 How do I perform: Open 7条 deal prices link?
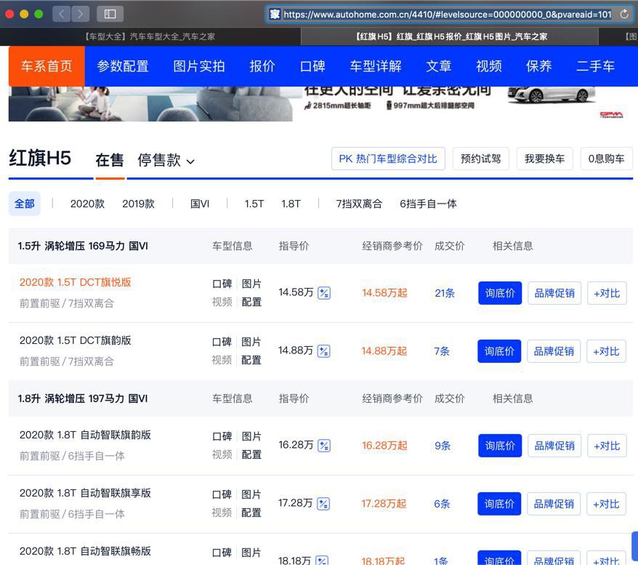click(x=442, y=351)
